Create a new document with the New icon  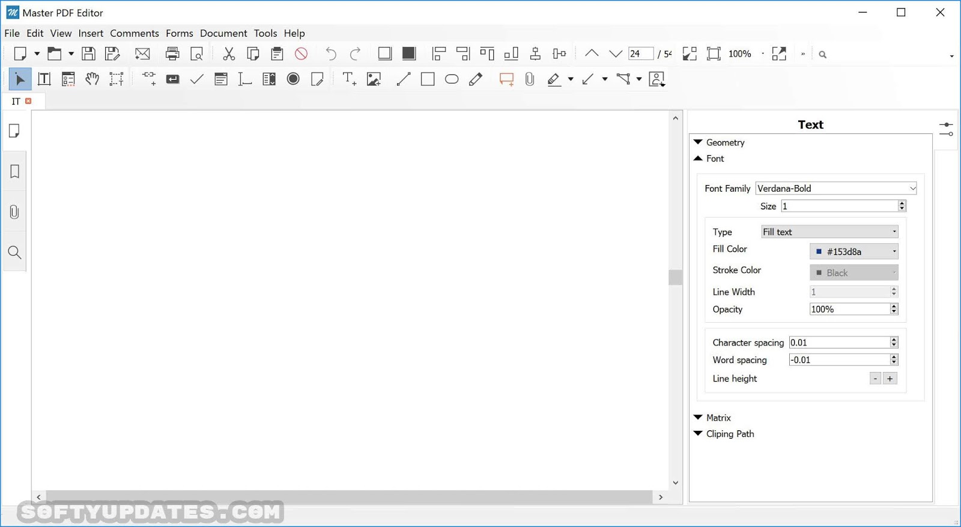coord(20,53)
